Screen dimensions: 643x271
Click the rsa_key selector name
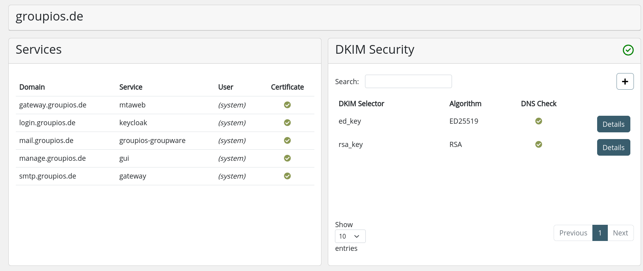click(x=351, y=145)
